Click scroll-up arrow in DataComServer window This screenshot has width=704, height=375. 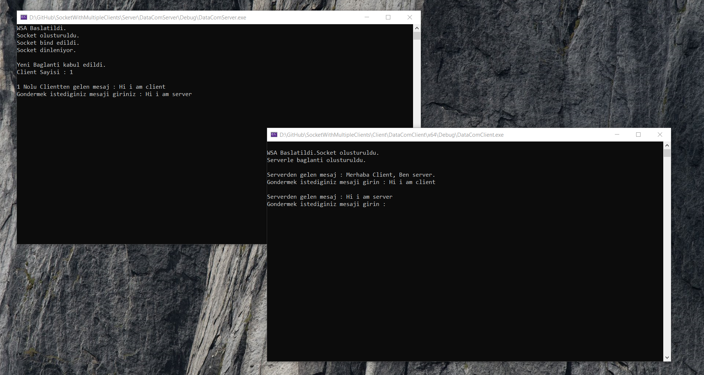[x=417, y=28]
